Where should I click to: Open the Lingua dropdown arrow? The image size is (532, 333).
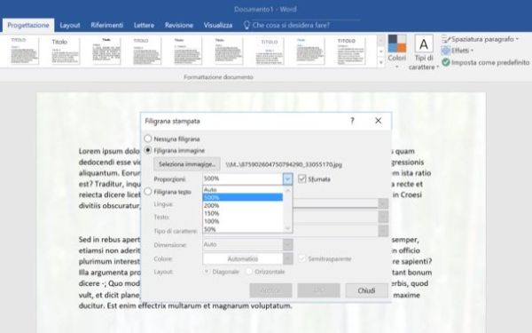tap(383, 204)
